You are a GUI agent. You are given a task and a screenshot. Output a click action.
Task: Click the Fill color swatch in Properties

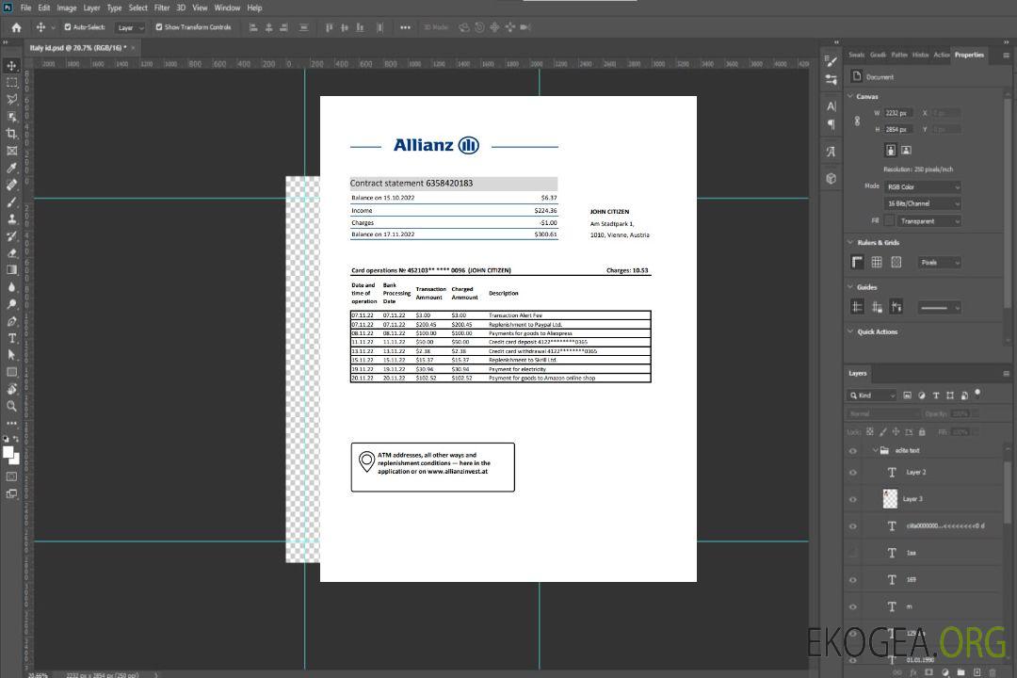point(889,221)
